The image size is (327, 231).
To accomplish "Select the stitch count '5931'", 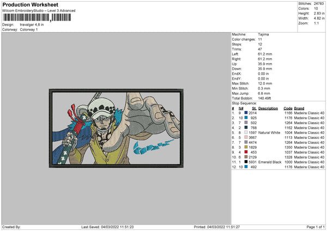I will [252, 162].
